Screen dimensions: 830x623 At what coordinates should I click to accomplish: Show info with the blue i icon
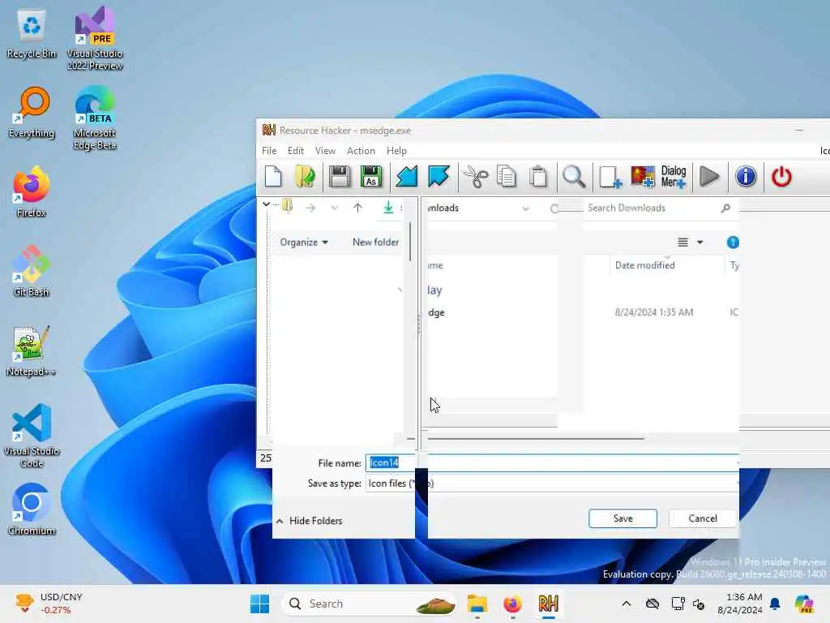pyautogui.click(x=746, y=176)
